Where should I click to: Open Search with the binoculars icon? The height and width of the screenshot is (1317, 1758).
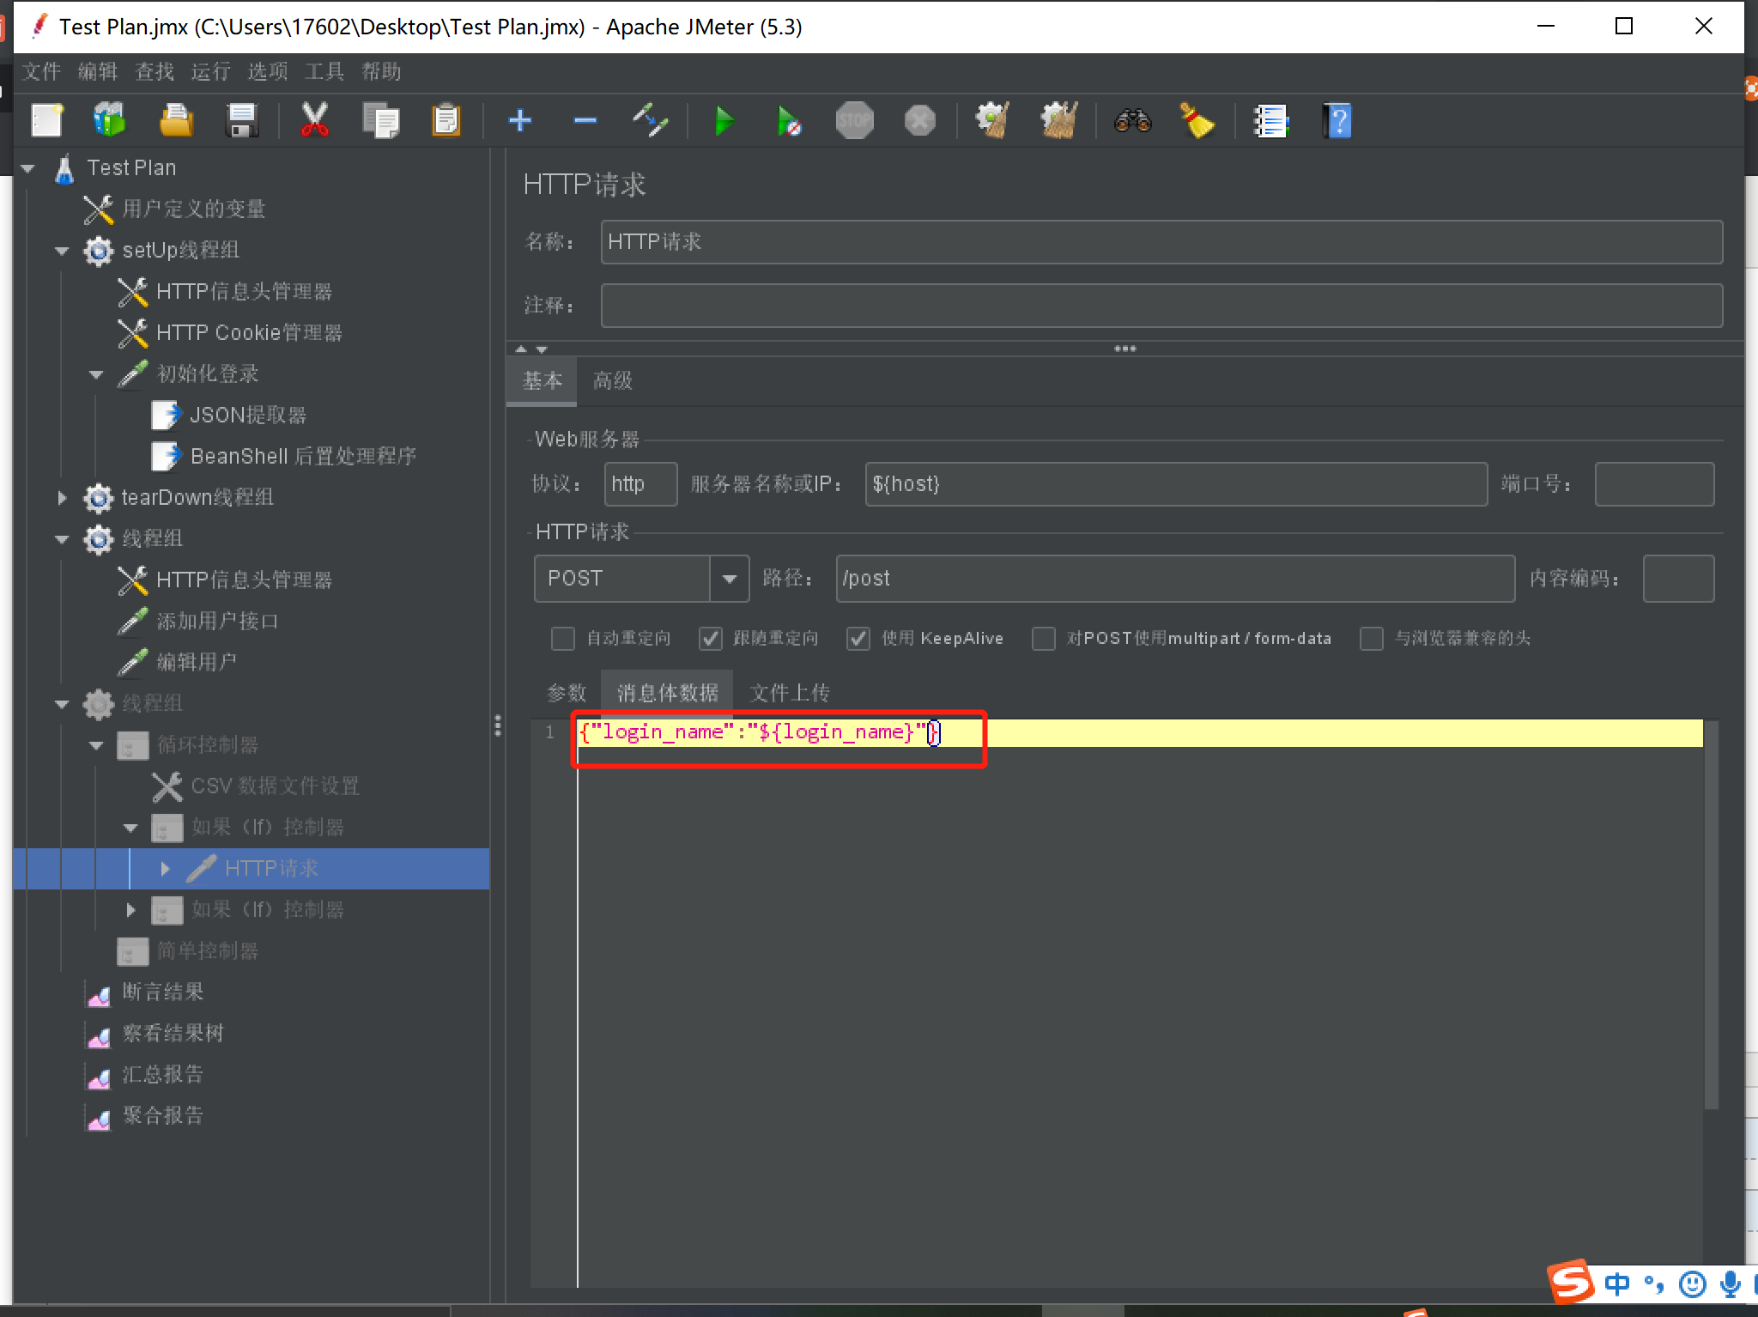point(1133,120)
